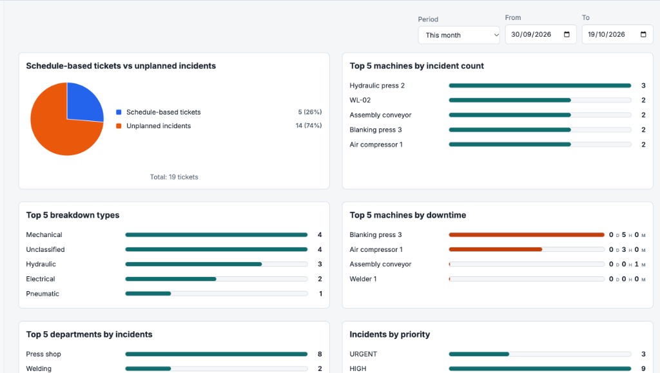Open calendar picker icon in To field
Viewport: 660px width, 373px height.
pyautogui.click(x=643, y=35)
